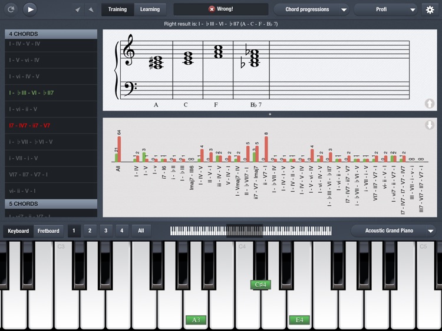442x331 pixels.
Task: Select chord number 4 button
Action: click(x=122, y=231)
